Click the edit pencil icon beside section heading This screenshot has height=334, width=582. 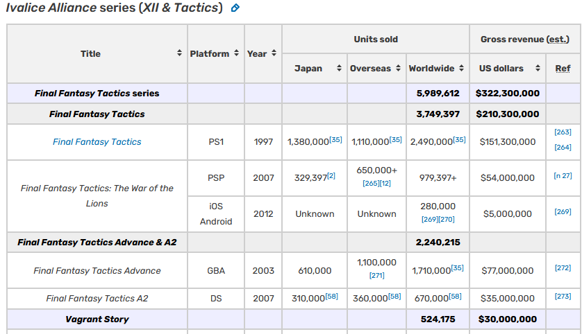pos(235,8)
